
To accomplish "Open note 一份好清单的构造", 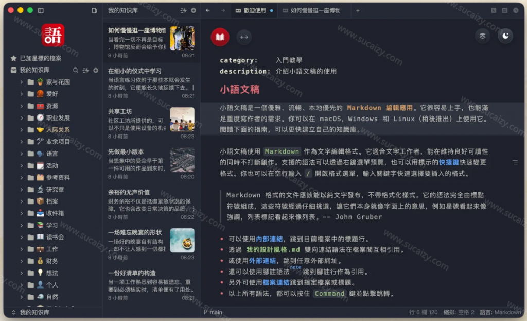I will (x=151, y=285).
